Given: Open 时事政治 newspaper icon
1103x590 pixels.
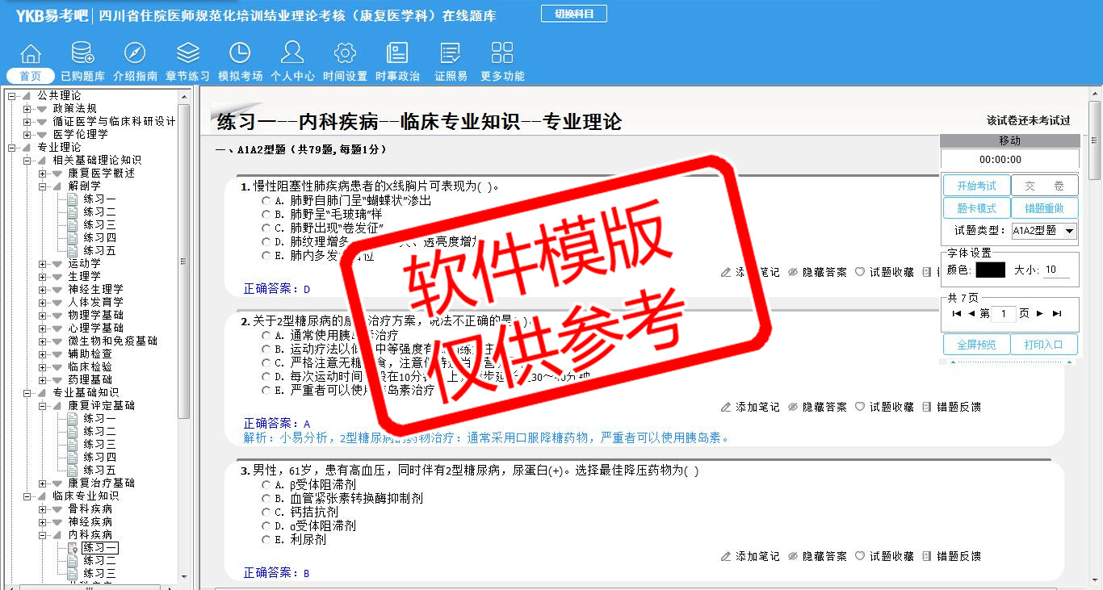Looking at the screenshot, I should [x=397, y=54].
